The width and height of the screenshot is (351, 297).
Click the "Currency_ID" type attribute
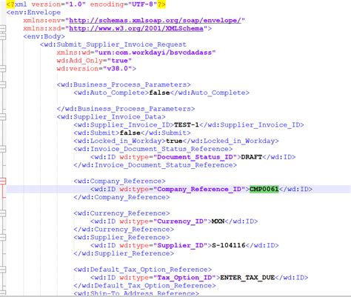[x=180, y=221]
